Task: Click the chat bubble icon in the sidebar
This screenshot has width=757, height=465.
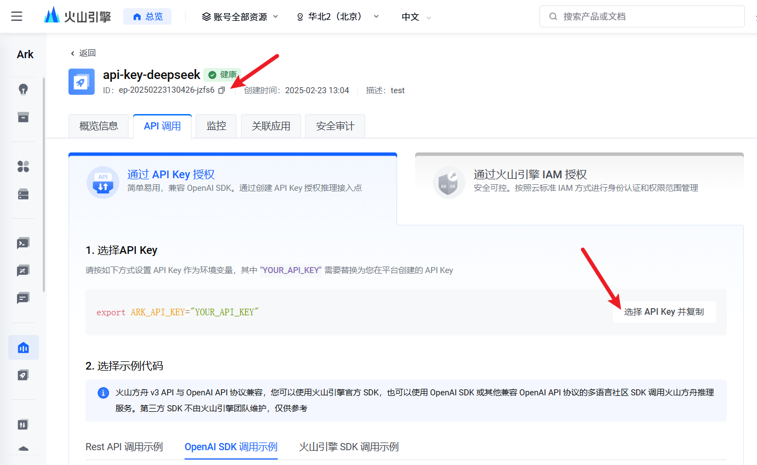Action: pos(23,298)
